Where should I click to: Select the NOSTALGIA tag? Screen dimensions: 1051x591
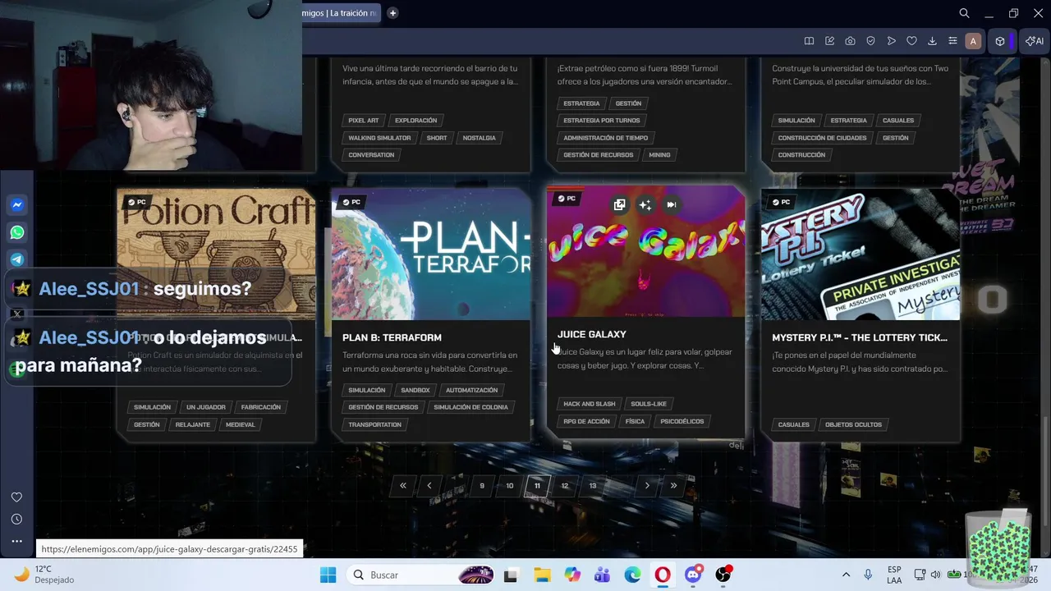pyautogui.click(x=479, y=138)
